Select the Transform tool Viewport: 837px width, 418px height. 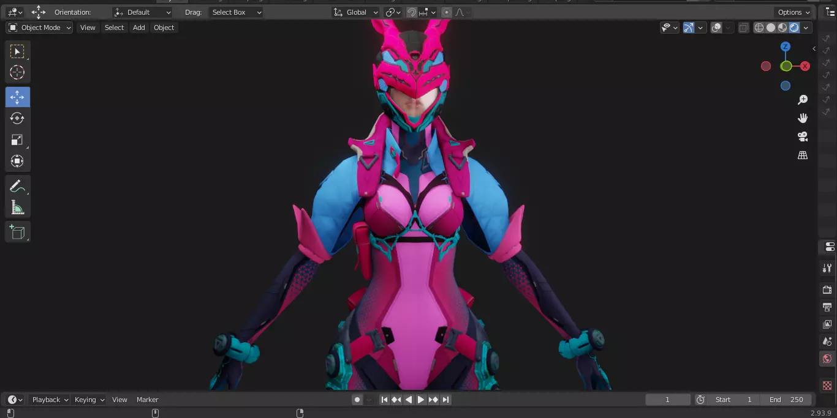(17, 161)
